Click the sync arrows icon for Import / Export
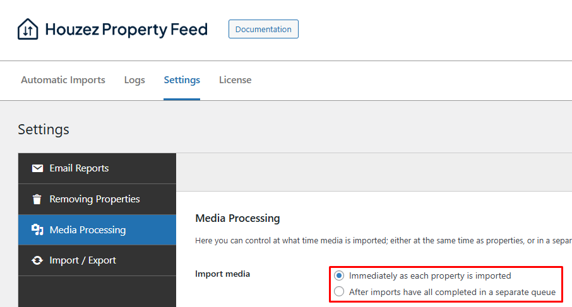572x307 pixels. [37, 260]
